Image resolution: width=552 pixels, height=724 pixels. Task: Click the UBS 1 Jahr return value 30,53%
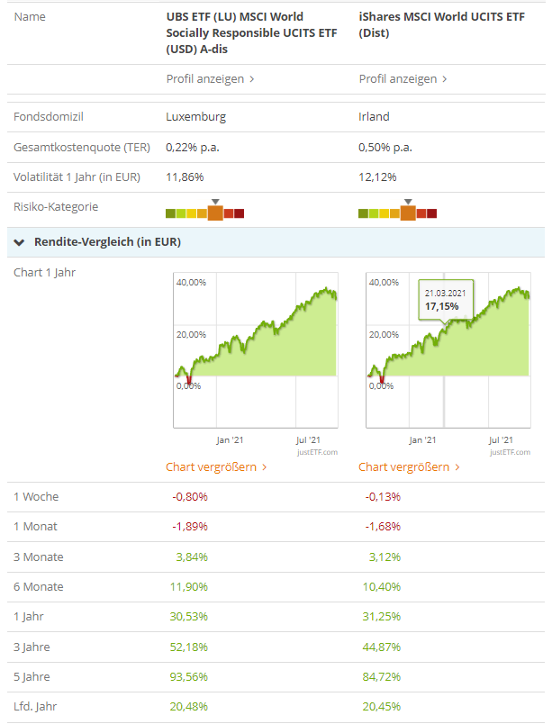(190, 617)
